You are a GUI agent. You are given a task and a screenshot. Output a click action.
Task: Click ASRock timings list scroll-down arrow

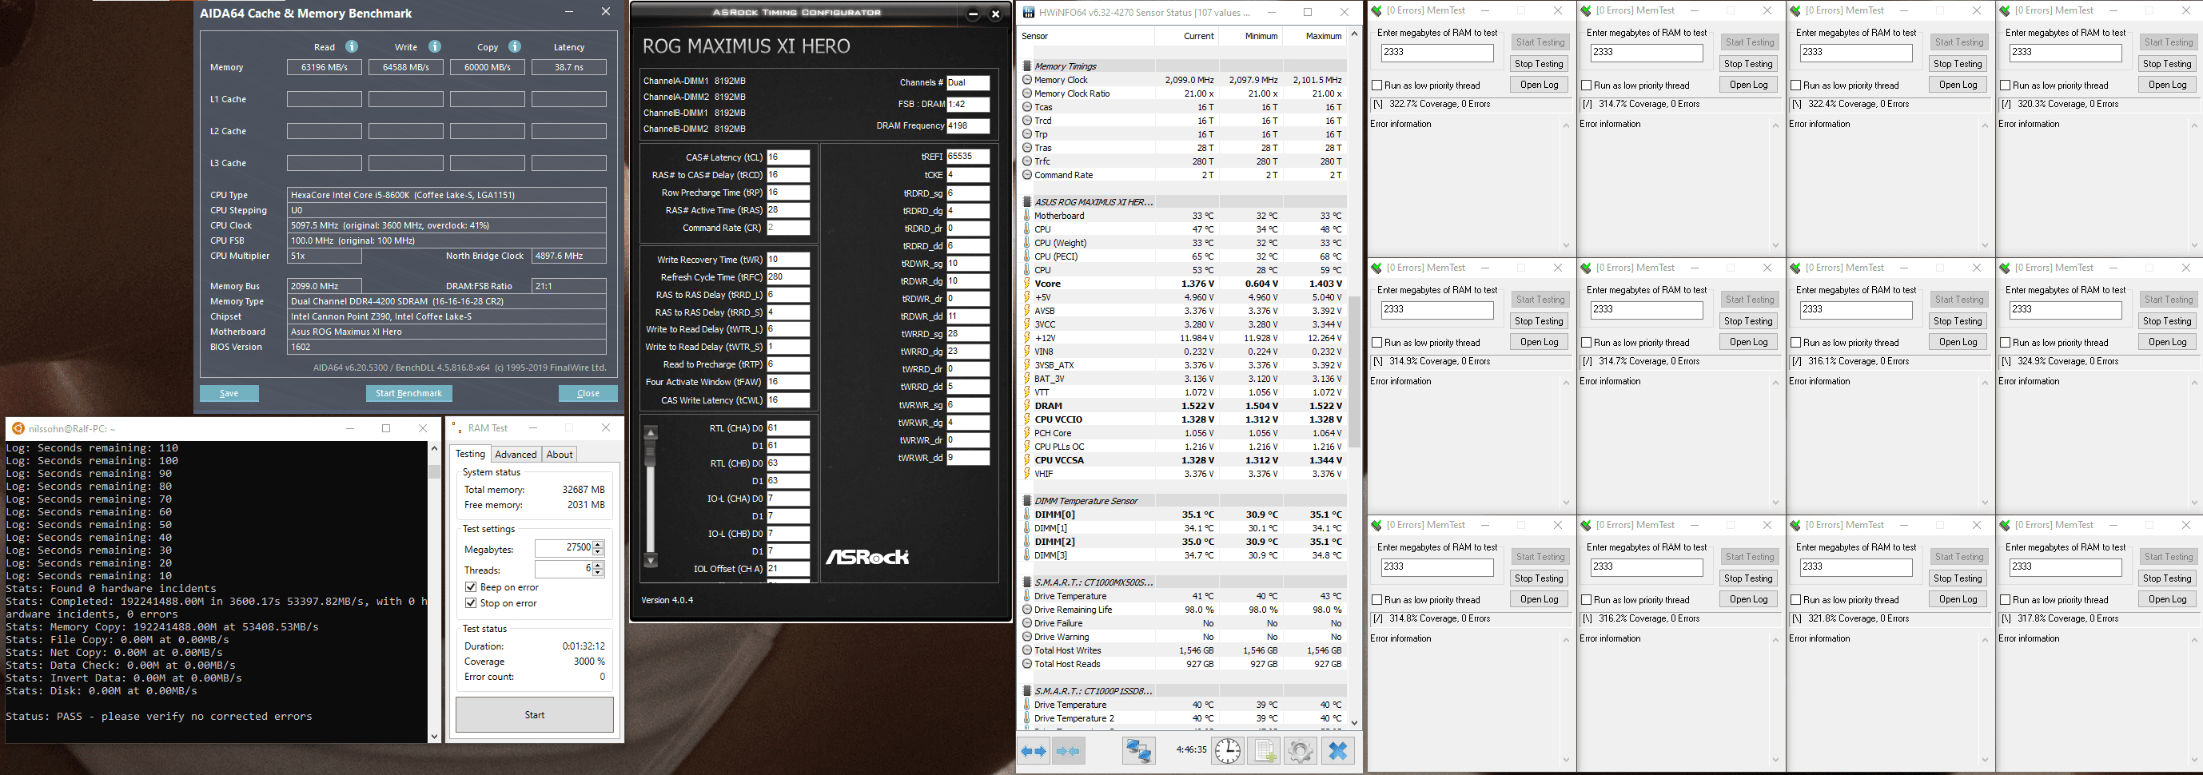tap(651, 562)
